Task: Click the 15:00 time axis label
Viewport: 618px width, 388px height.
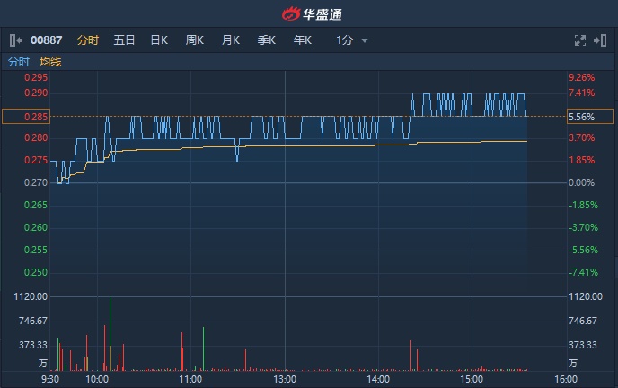Action: pyautogui.click(x=472, y=379)
